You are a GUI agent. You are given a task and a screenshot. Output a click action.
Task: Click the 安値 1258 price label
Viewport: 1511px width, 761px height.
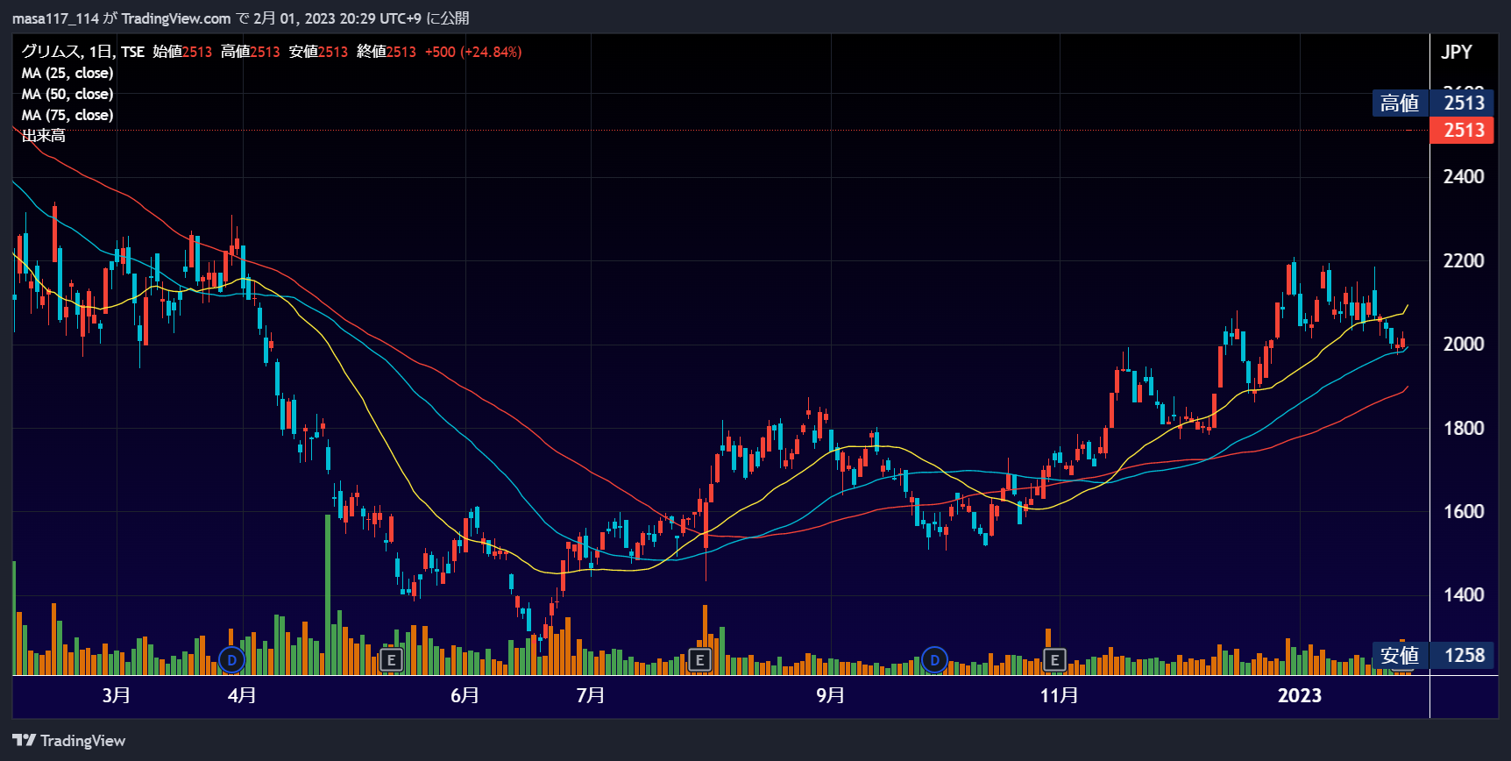[x=1433, y=655]
